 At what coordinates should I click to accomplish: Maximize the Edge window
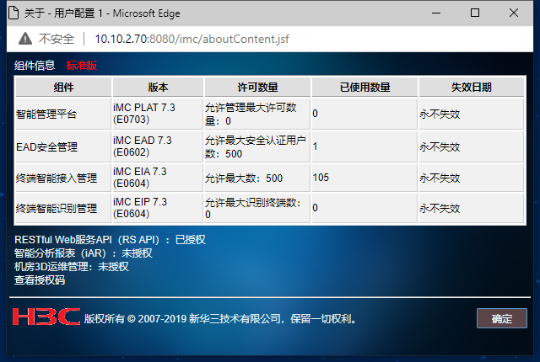(475, 13)
